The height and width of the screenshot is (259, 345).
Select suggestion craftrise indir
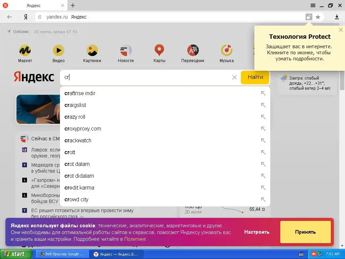(165, 93)
